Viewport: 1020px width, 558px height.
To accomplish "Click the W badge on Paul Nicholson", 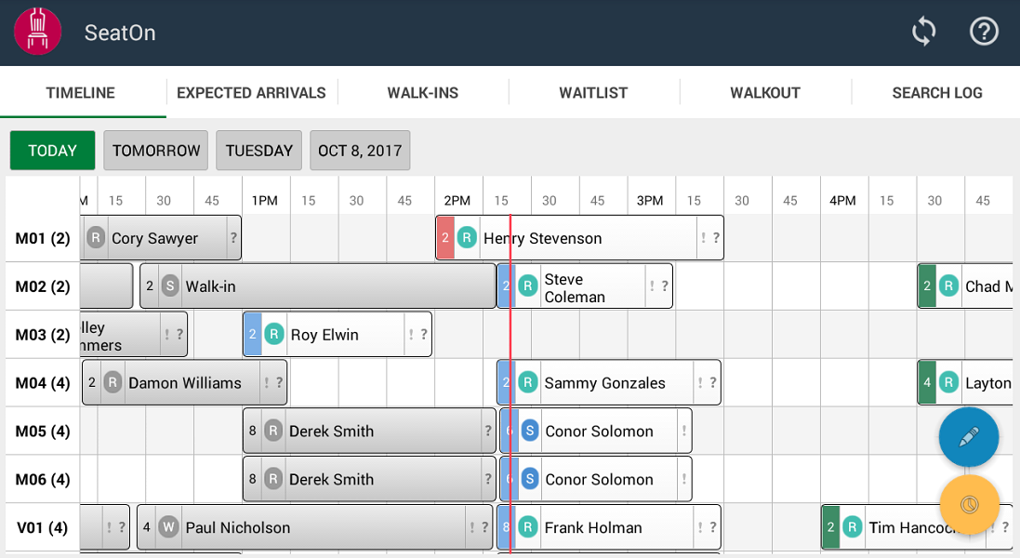I will click(168, 527).
